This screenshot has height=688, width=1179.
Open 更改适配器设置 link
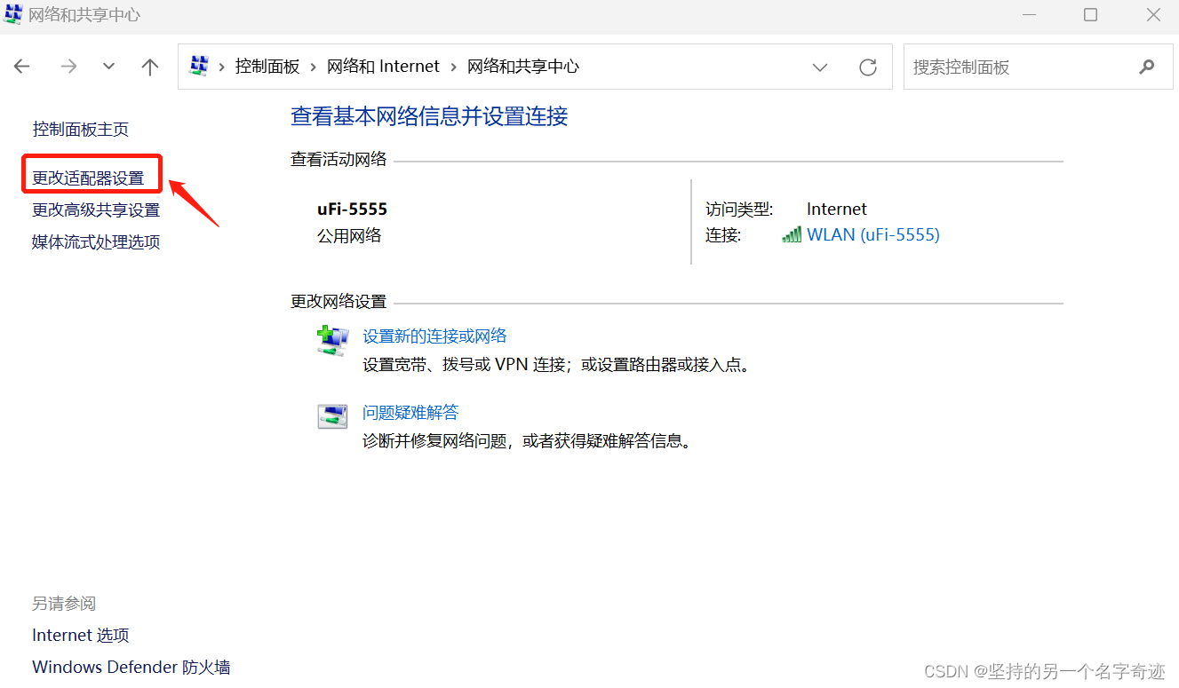point(88,178)
